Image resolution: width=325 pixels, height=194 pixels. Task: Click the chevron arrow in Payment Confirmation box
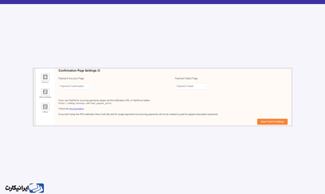pyautogui.click(x=89, y=86)
